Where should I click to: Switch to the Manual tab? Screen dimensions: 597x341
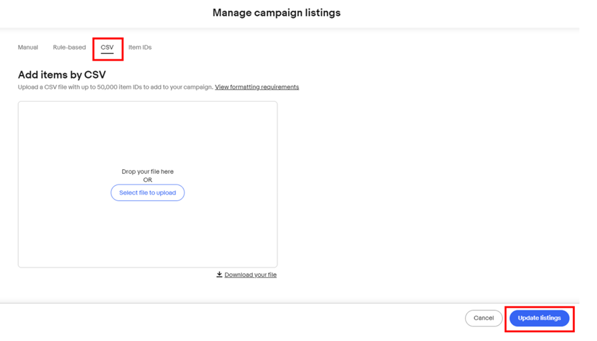click(28, 47)
